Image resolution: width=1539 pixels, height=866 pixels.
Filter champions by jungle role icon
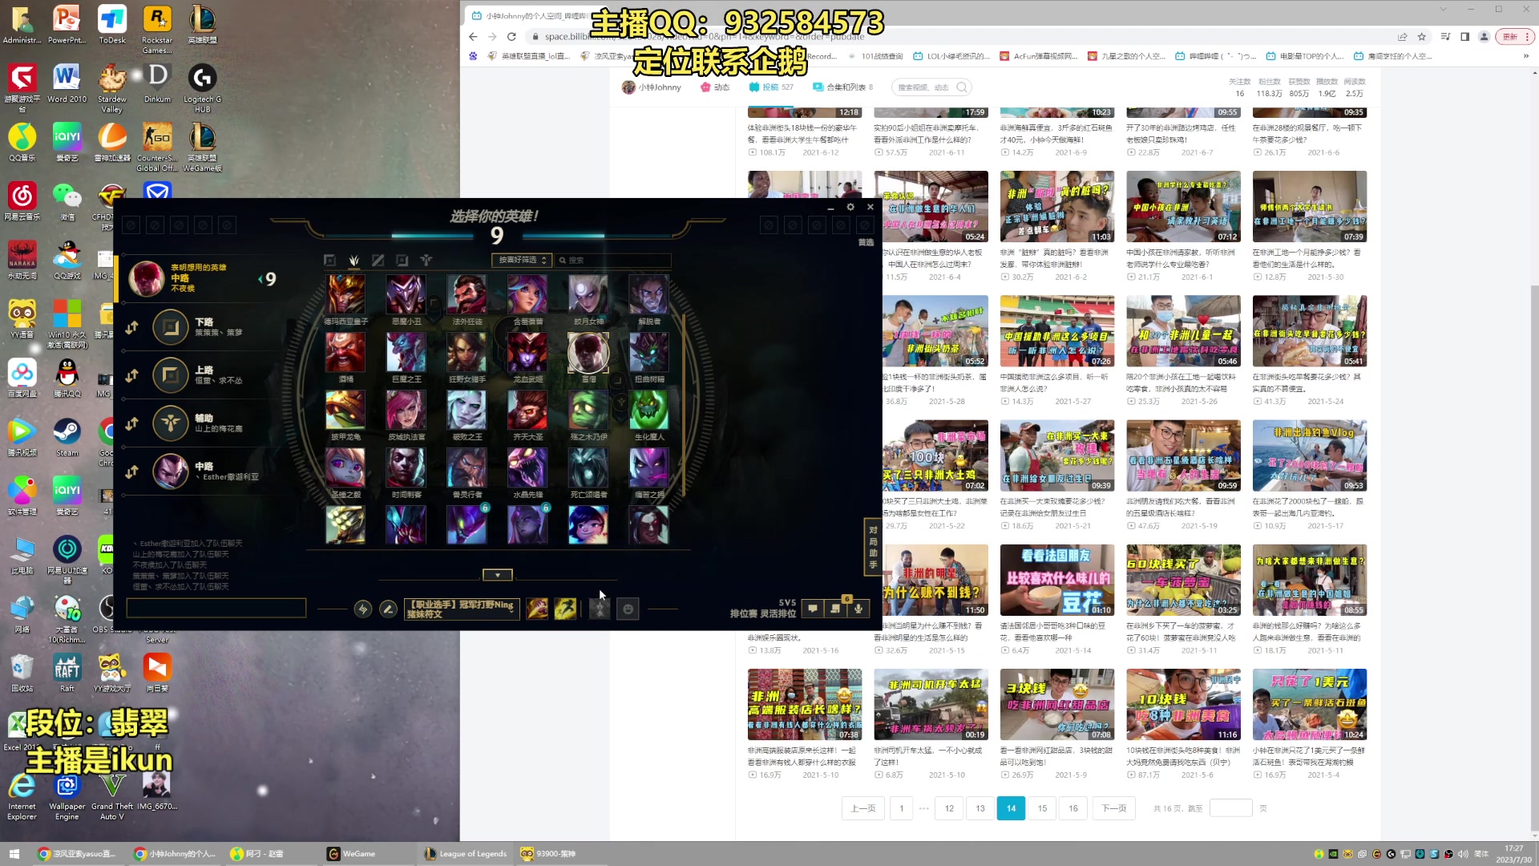(x=353, y=260)
